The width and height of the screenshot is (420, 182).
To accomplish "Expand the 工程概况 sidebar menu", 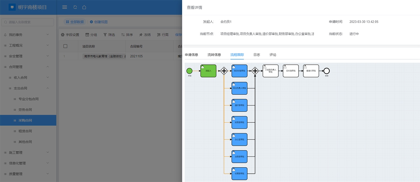I will tap(28, 45).
